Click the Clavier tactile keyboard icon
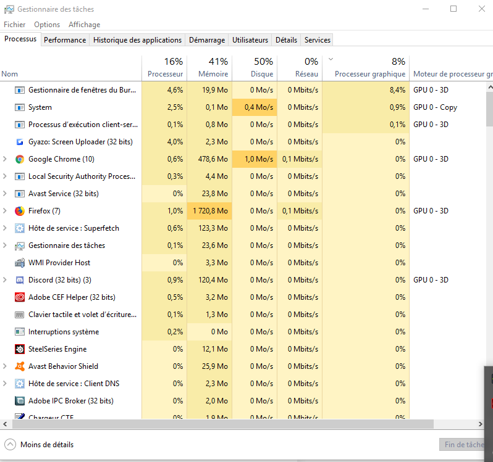This screenshot has width=493, height=462. pos(20,315)
